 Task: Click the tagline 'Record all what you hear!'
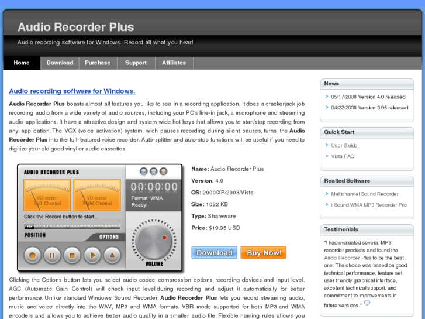(x=158, y=43)
